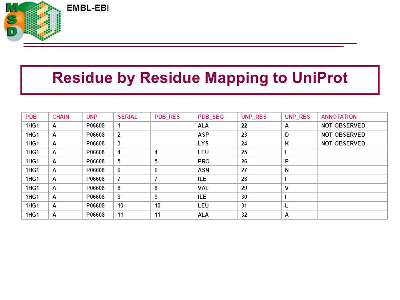The image size is (400, 300).
Task: Click the UniProt residue number 26
Action: click(x=244, y=161)
